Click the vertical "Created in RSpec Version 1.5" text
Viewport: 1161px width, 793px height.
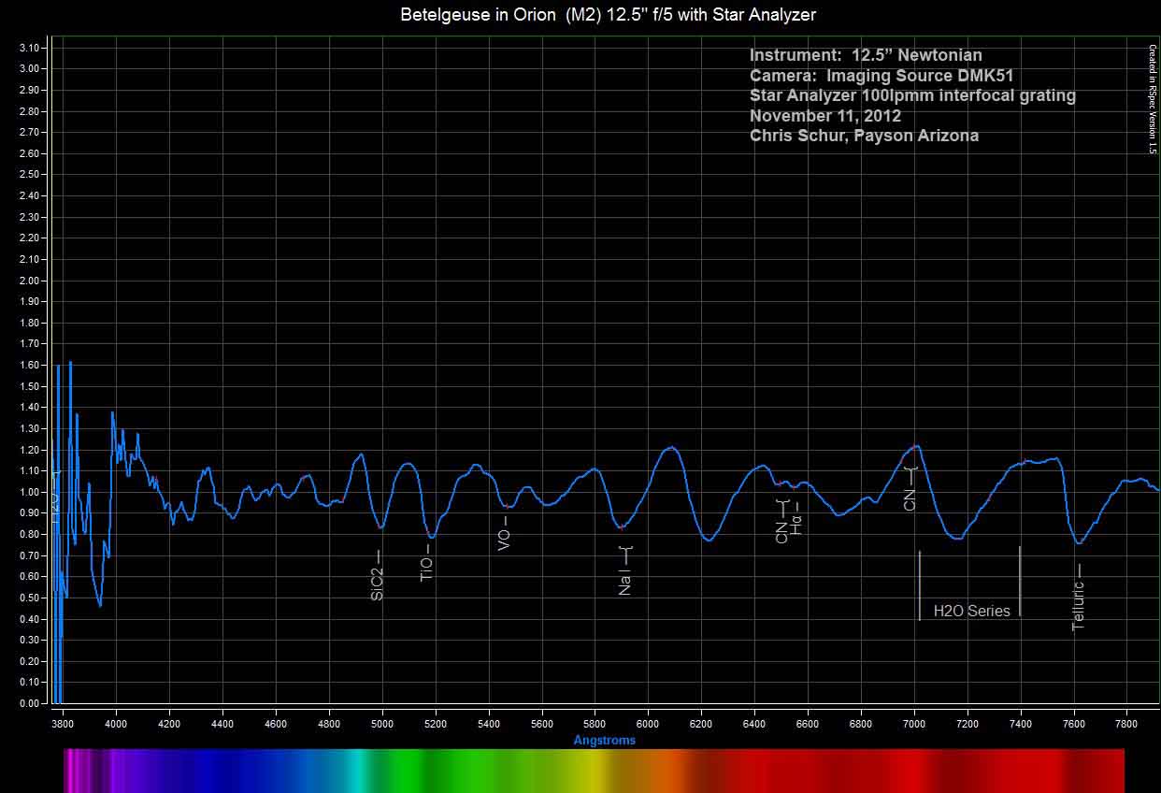click(1153, 99)
